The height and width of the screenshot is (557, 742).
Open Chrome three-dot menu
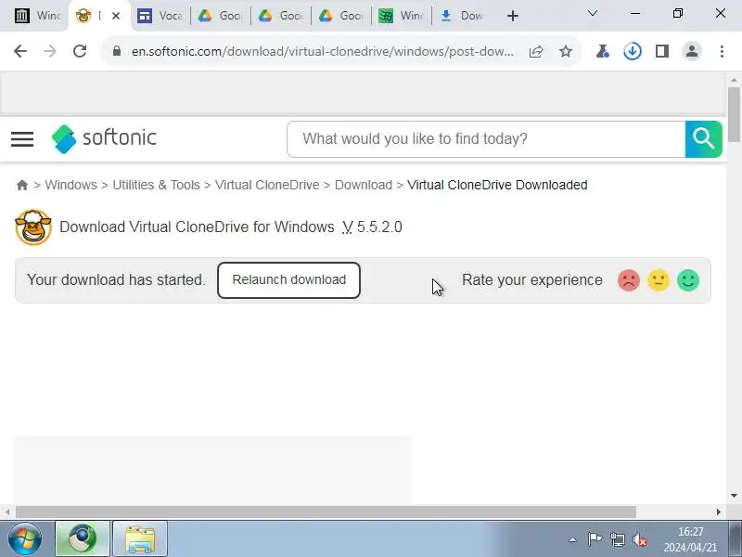tap(722, 51)
